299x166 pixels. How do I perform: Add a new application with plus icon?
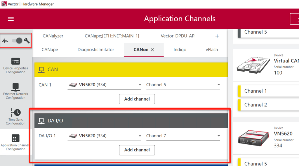(217, 36)
